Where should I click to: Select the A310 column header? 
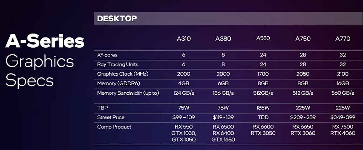point(184,39)
